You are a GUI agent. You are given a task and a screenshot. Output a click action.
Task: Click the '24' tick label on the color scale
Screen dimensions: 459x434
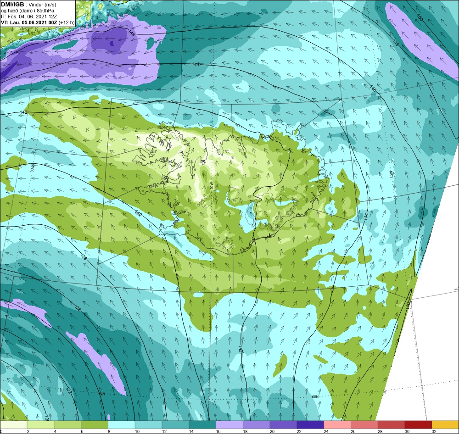(x=326, y=431)
